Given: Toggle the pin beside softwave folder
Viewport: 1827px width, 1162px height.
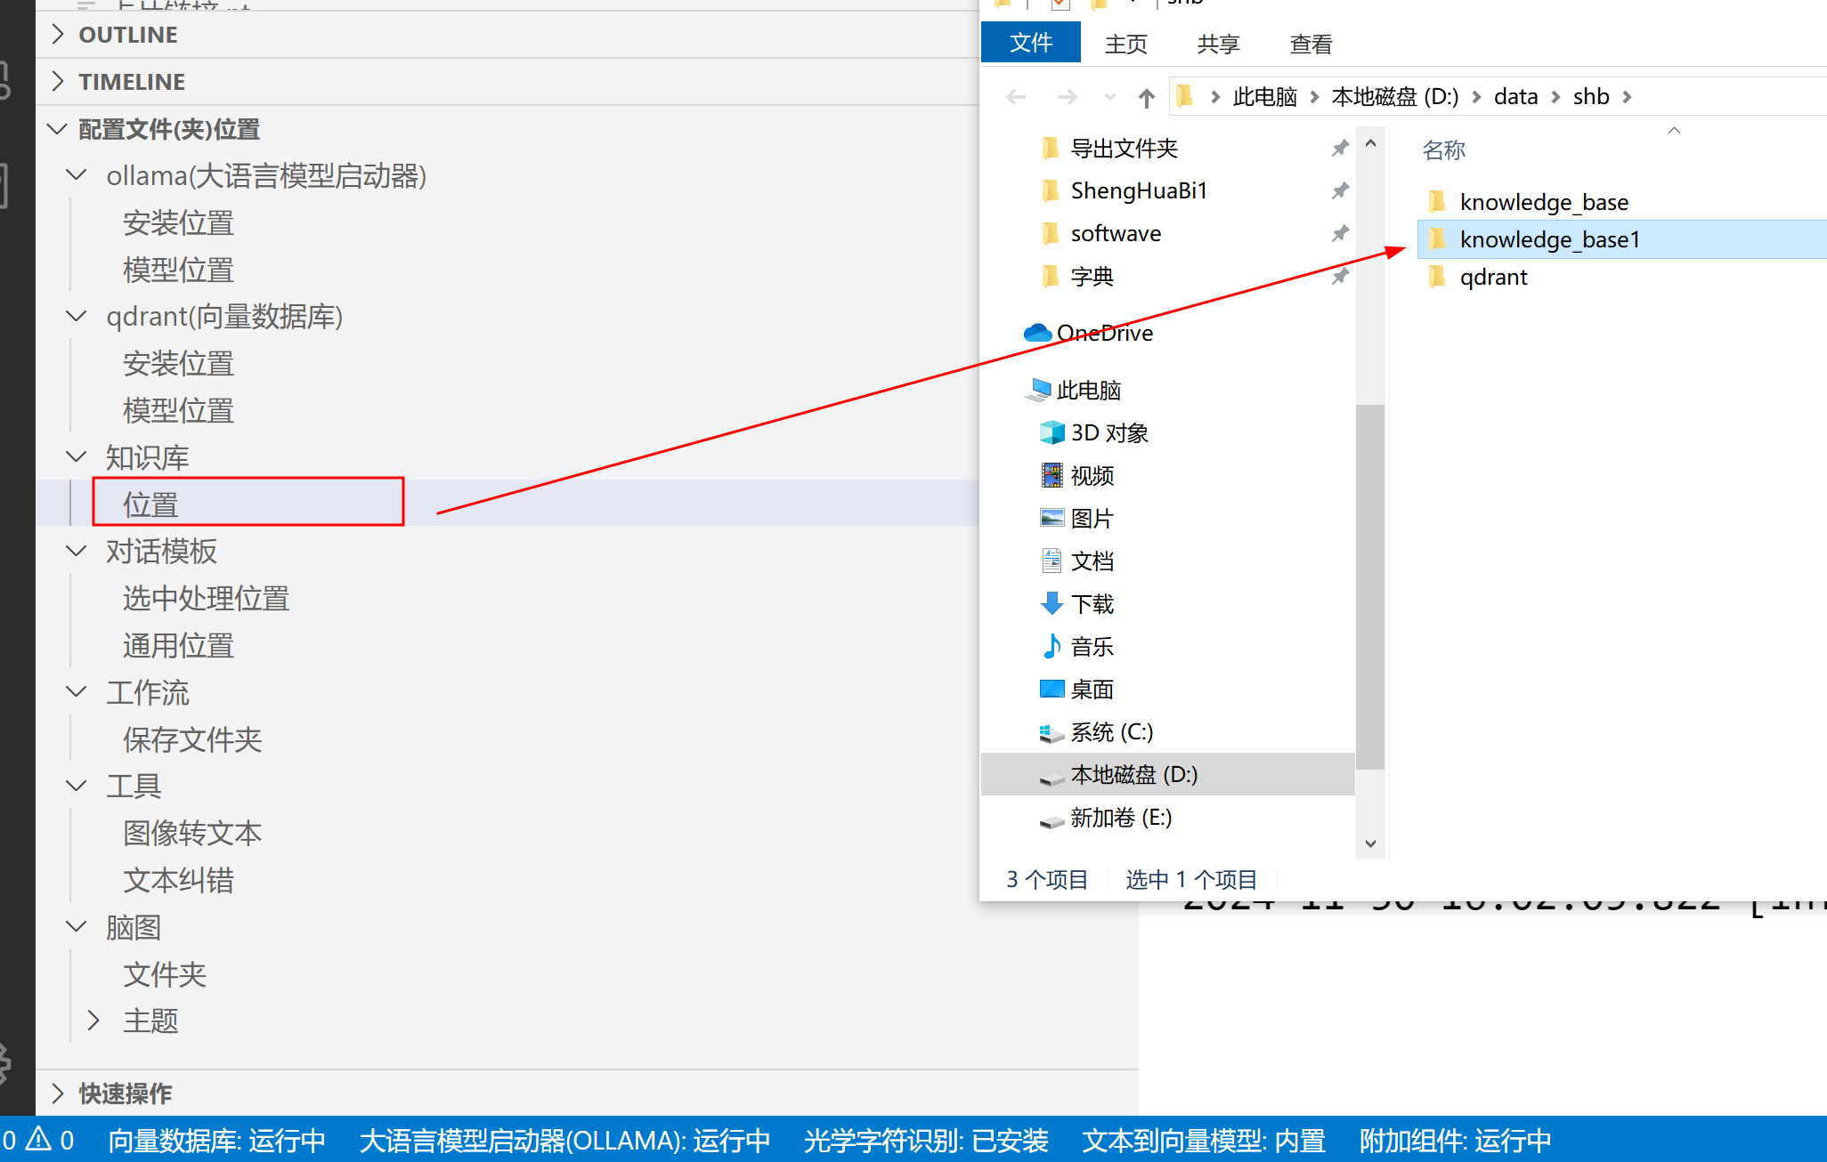Looking at the screenshot, I should (x=1340, y=233).
